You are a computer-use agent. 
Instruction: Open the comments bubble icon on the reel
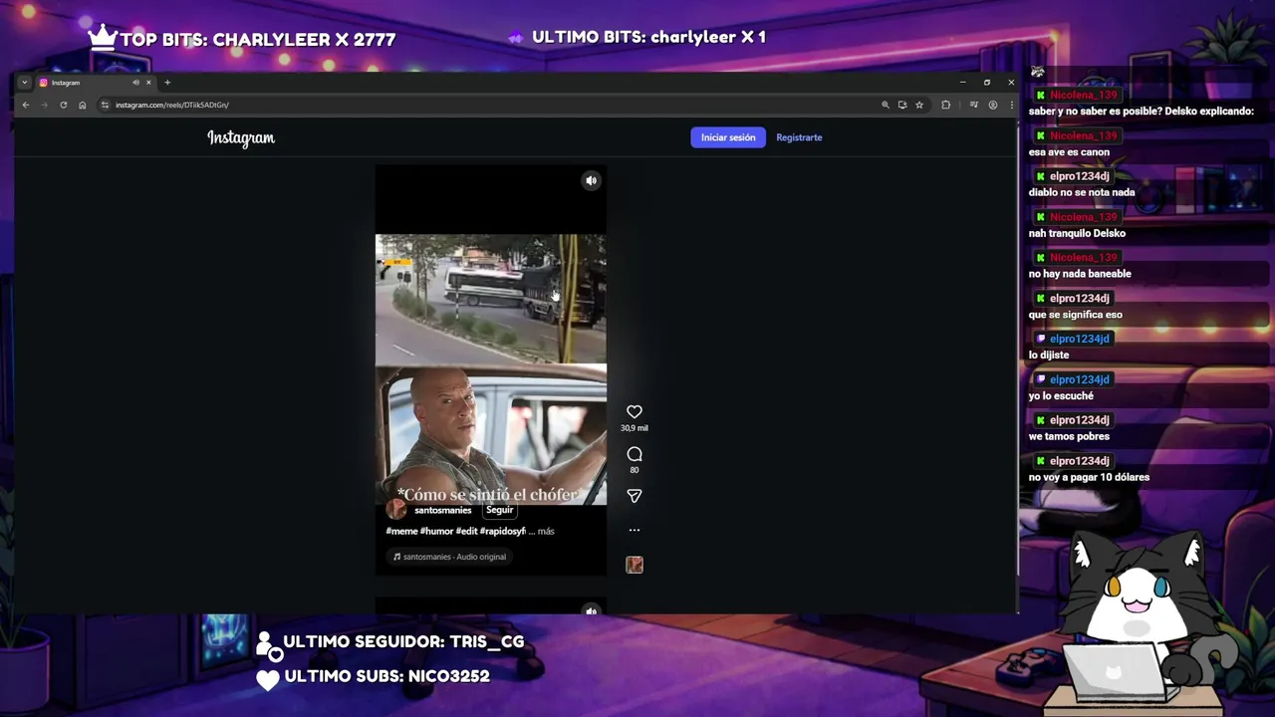click(635, 454)
